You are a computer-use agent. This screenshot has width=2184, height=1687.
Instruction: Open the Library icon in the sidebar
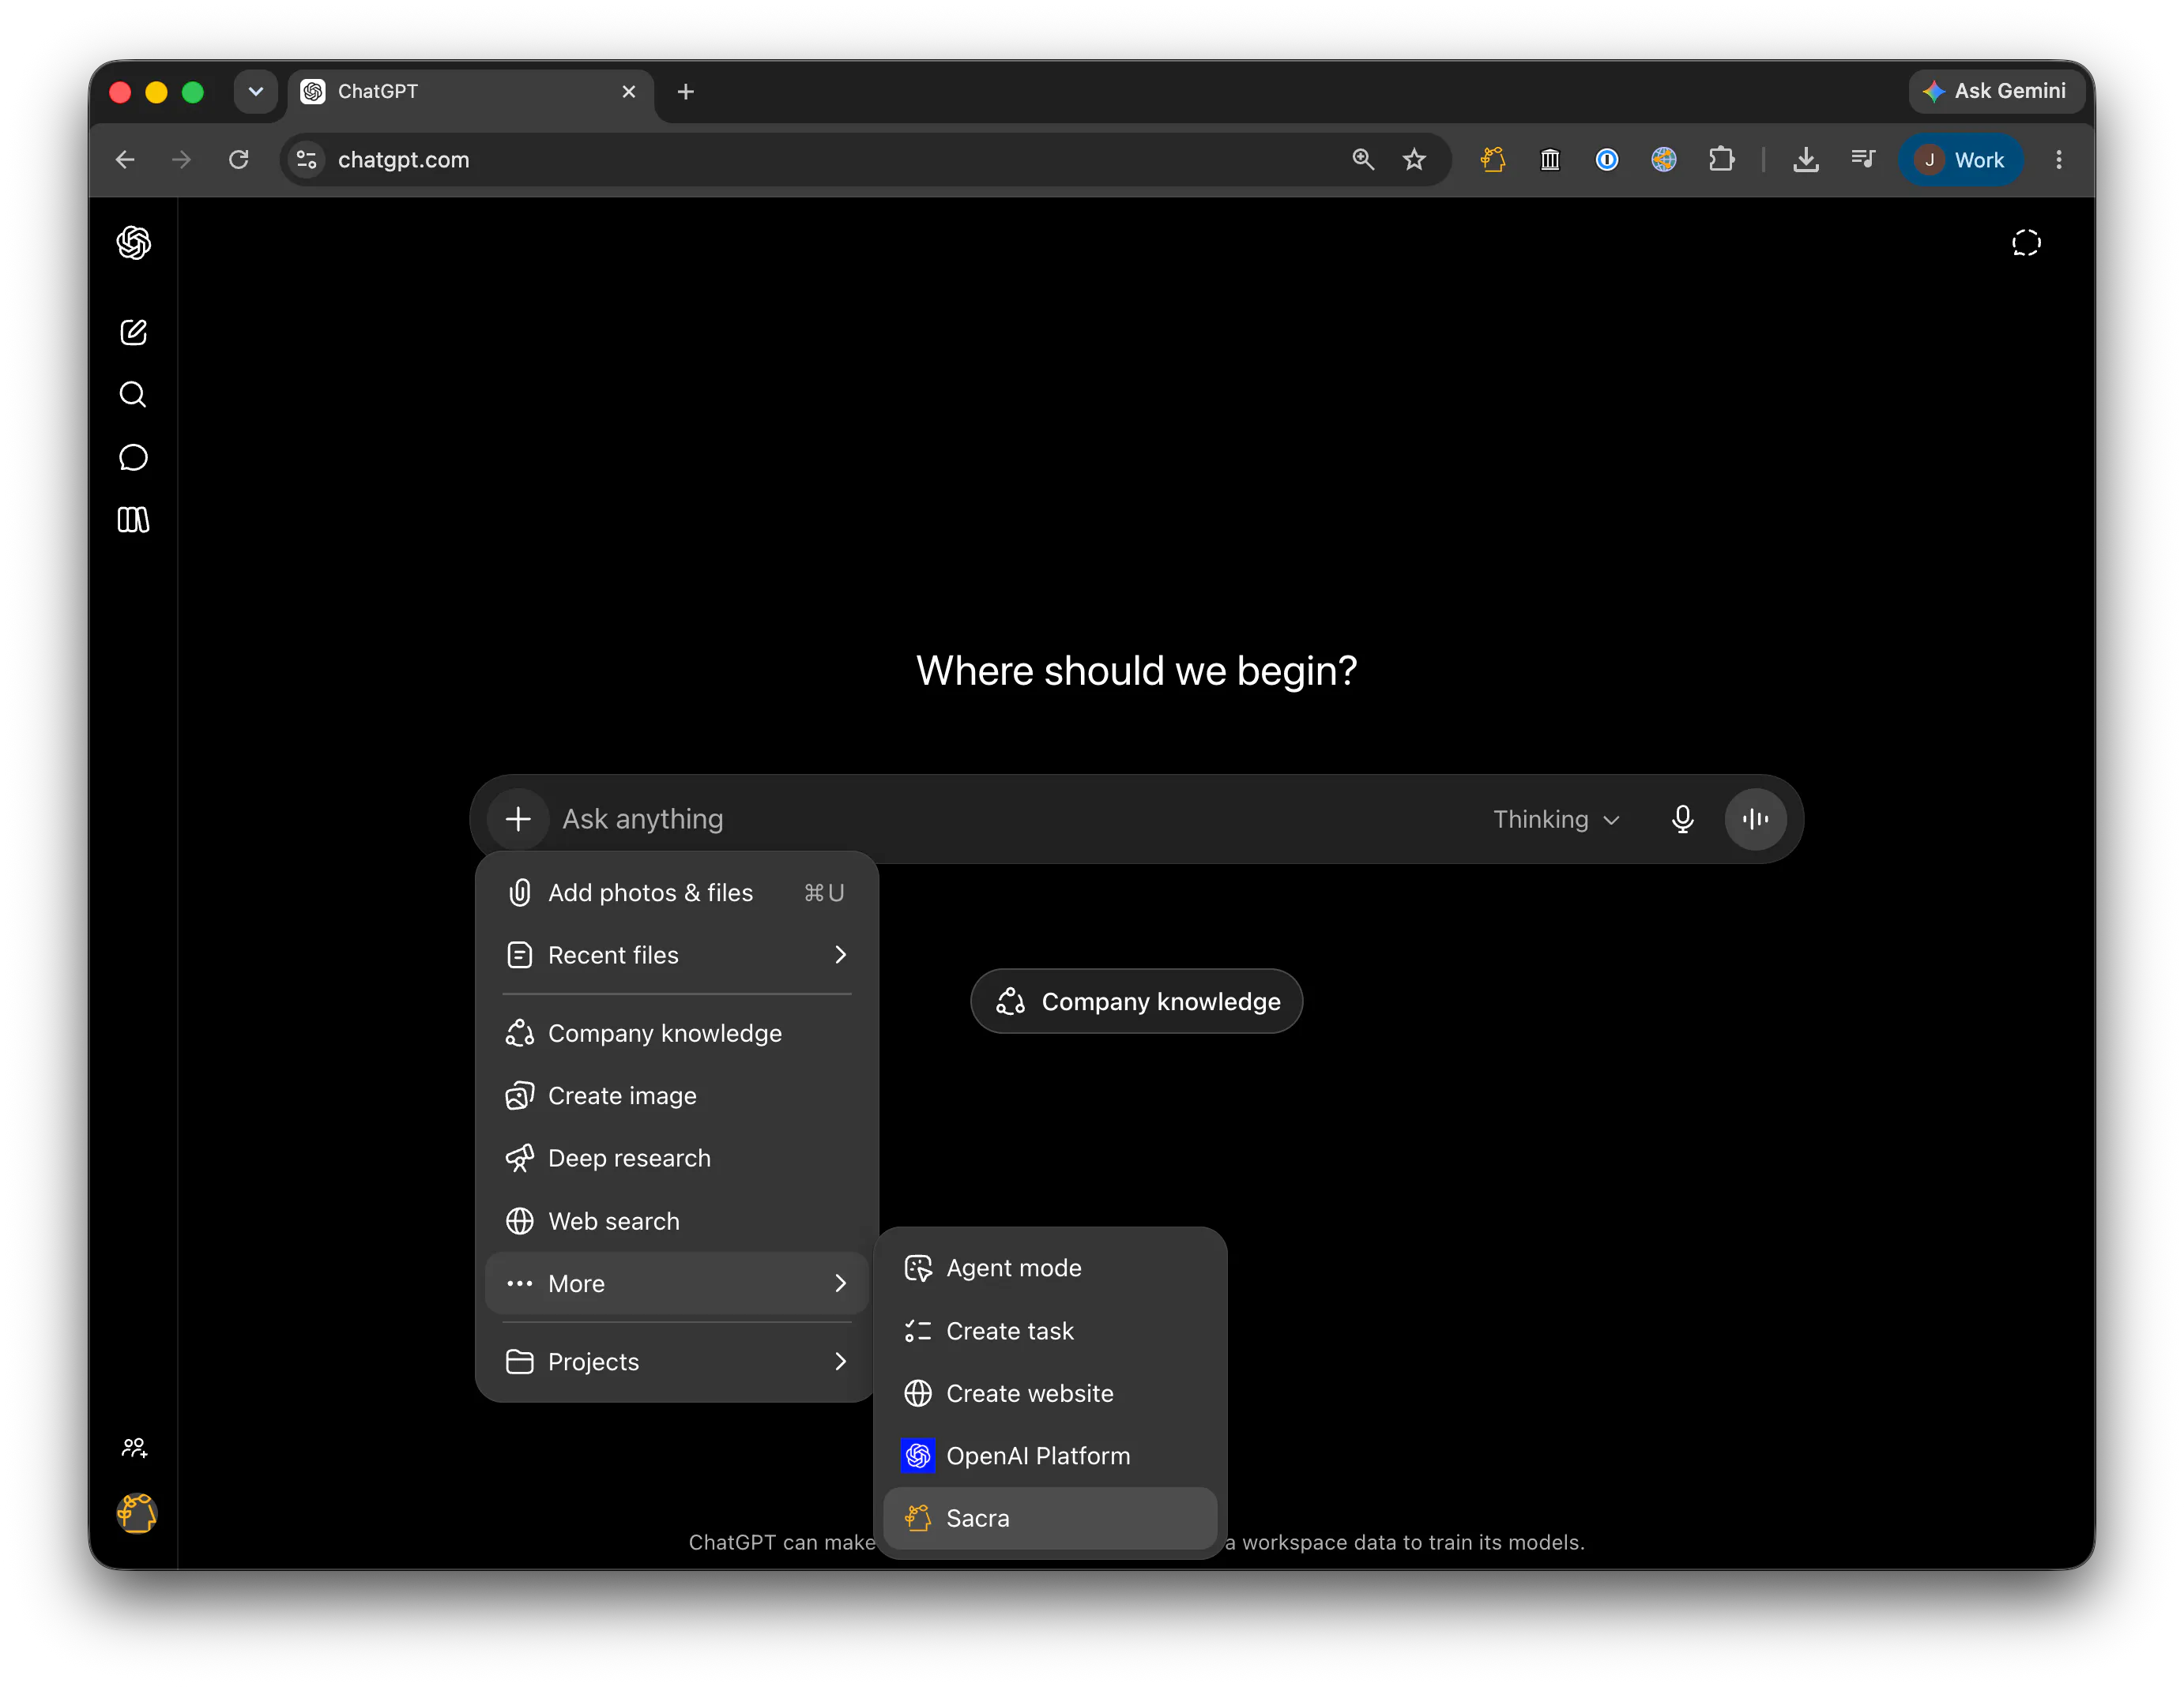[133, 520]
